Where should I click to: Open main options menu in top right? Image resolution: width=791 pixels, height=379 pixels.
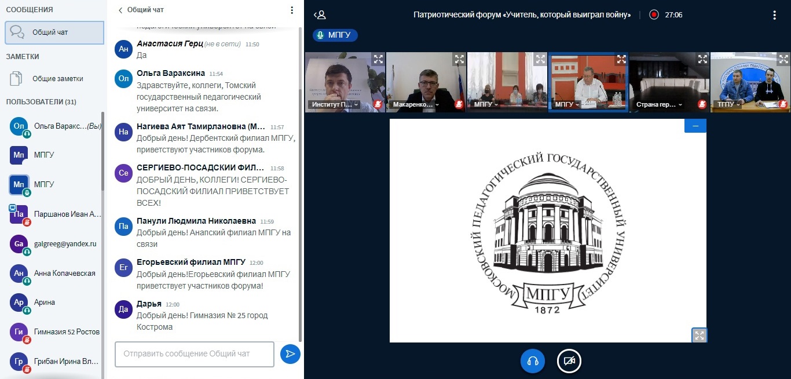pyautogui.click(x=774, y=15)
